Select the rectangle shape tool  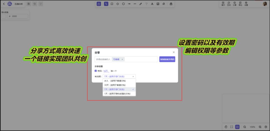(x=112, y=4)
